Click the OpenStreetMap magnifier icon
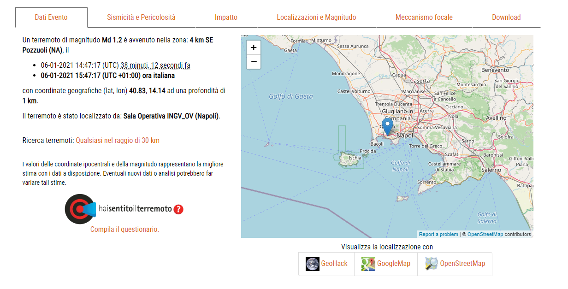 click(x=432, y=264)
